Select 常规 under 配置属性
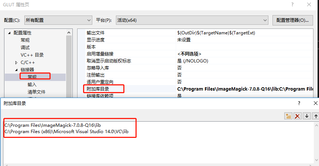The image size is (319, 166). (25, 40)
